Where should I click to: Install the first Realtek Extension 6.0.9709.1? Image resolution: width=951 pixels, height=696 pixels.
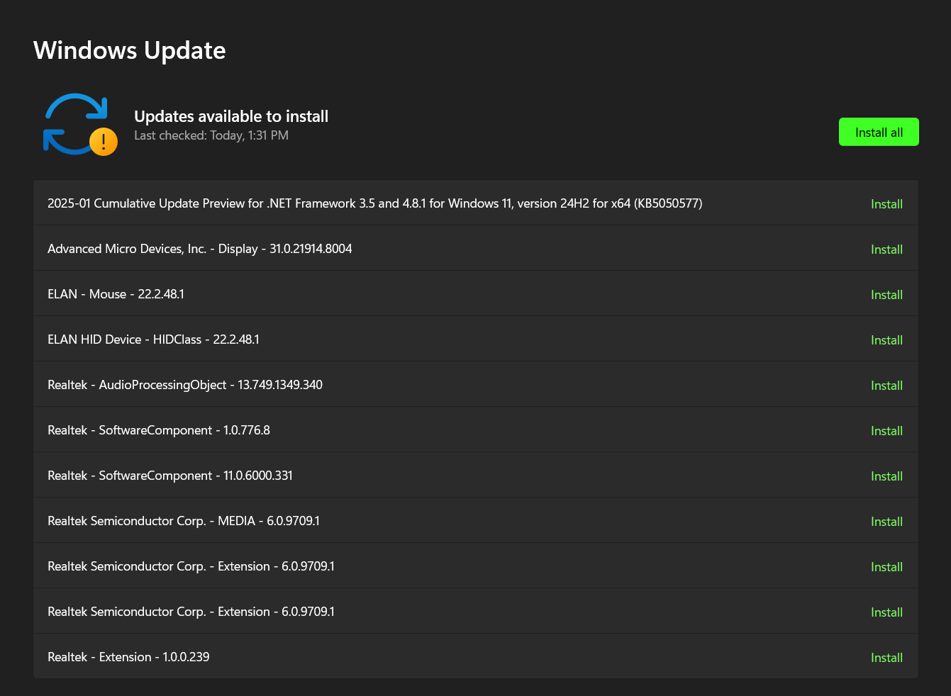tap(886, 566)
